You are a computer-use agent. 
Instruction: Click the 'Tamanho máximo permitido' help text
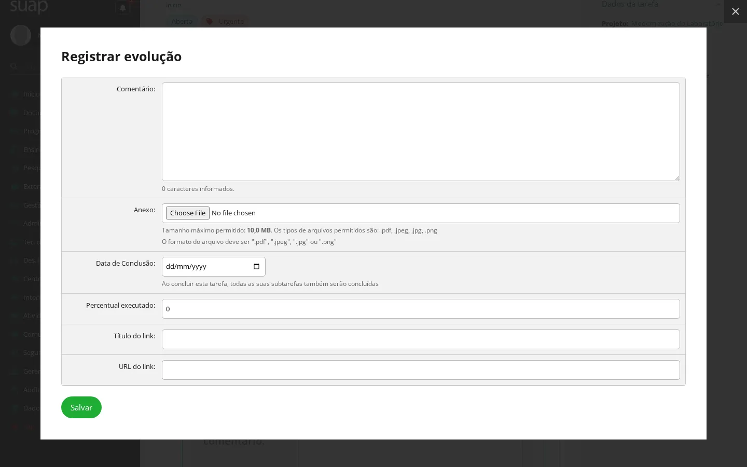(299, 230)
